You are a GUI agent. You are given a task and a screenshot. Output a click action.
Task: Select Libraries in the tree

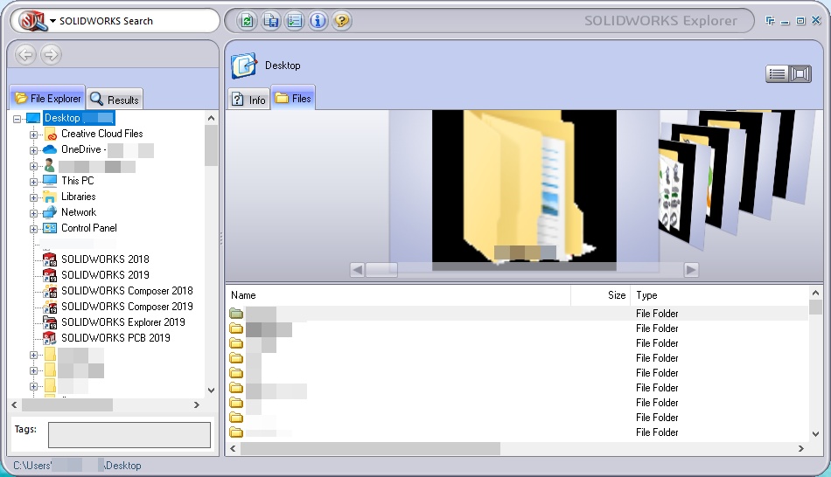coord(79,197)
